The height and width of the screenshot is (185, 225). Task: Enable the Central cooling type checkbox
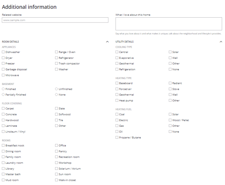coord(117,52)
